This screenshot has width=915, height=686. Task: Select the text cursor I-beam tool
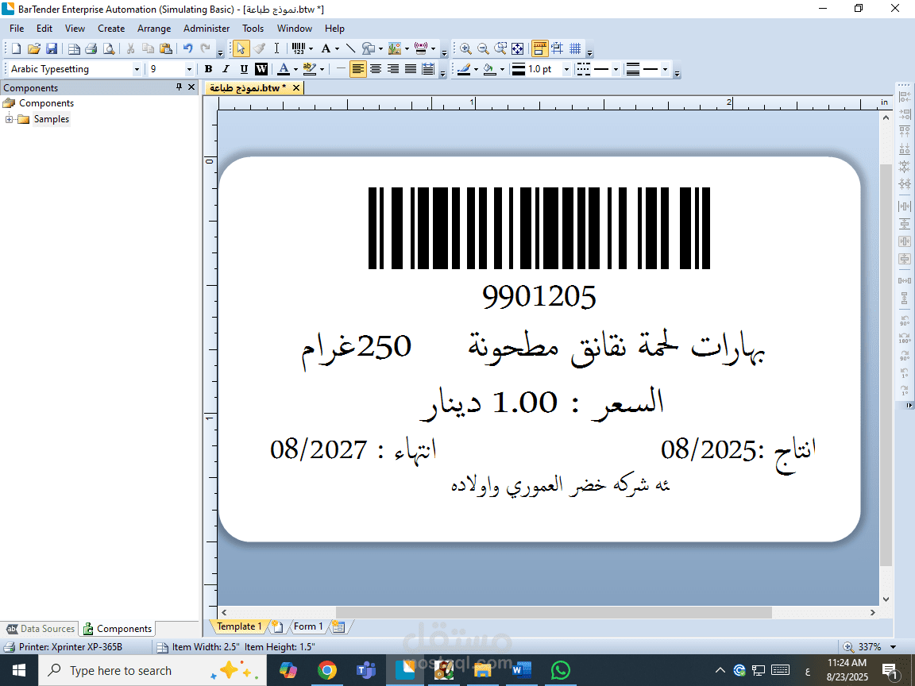coord(276,48)
